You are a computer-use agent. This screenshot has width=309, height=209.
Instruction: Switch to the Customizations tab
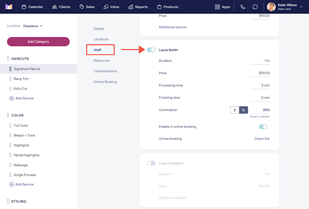pos(105,71)
